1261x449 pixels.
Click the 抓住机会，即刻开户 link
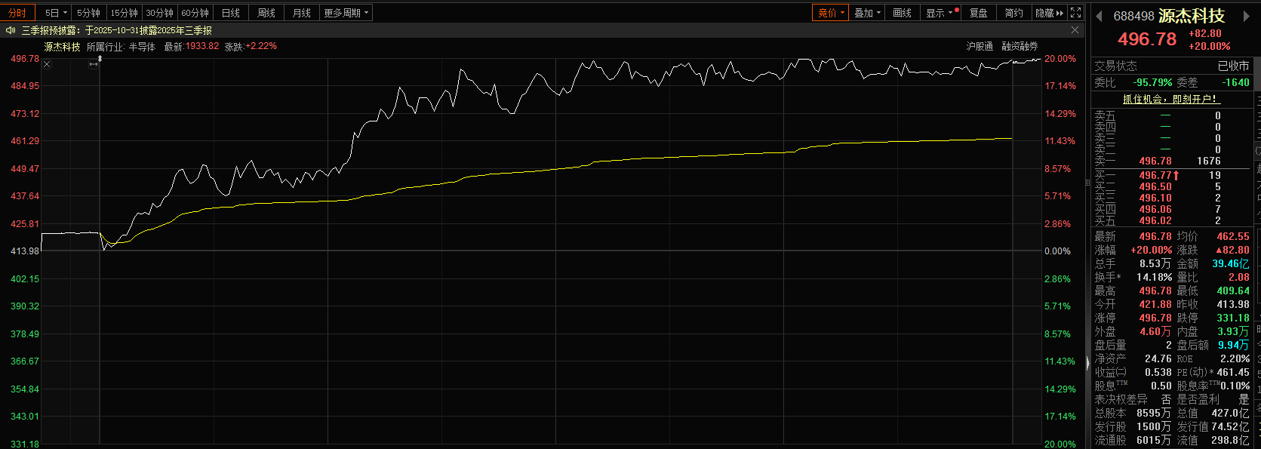pyautogui.click(x=1170, y=99)
